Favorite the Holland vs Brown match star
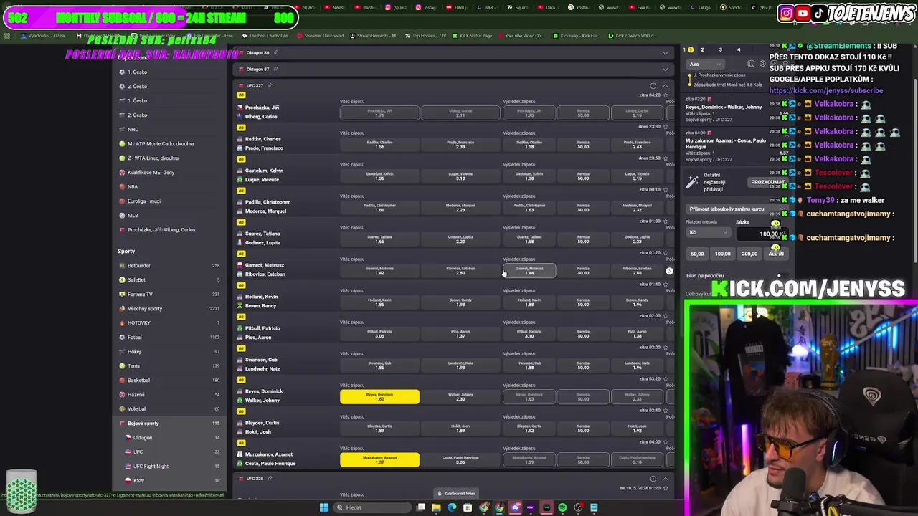 click(665, 284)
